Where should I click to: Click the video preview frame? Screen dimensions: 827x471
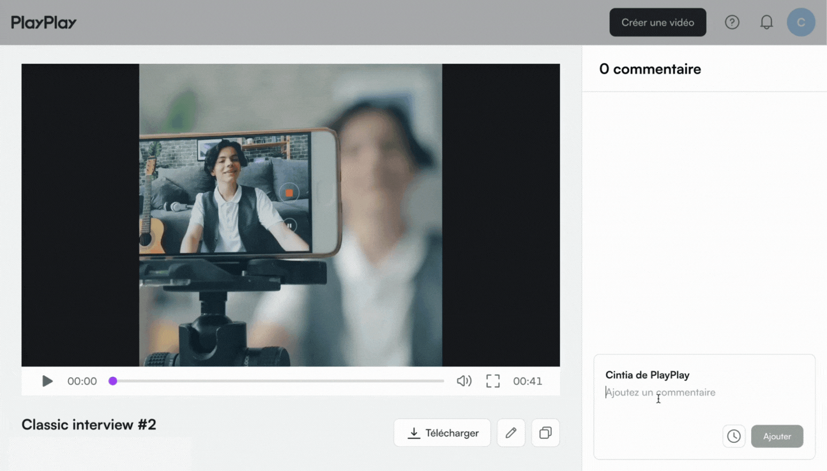tap(291, 215)
